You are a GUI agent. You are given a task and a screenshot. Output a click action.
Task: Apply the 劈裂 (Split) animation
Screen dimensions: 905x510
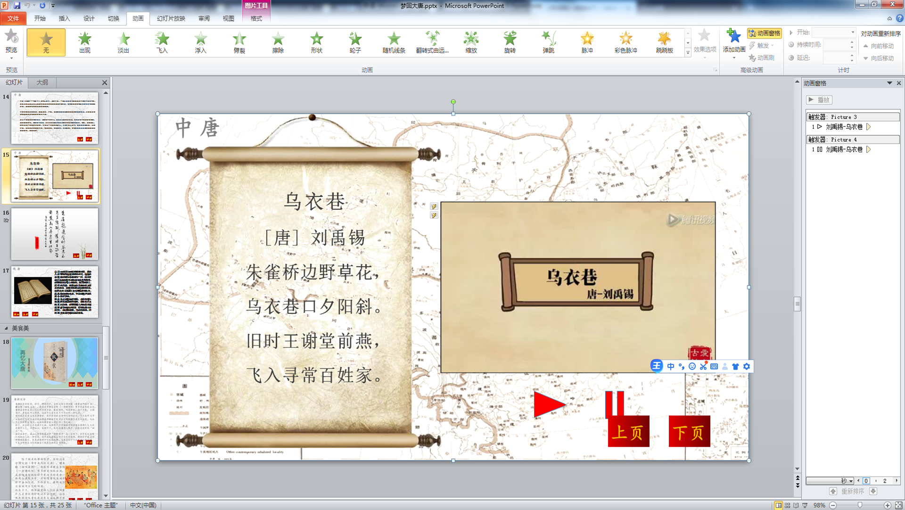[239, 42]
